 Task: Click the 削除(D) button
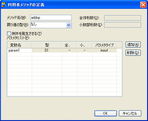133,53
